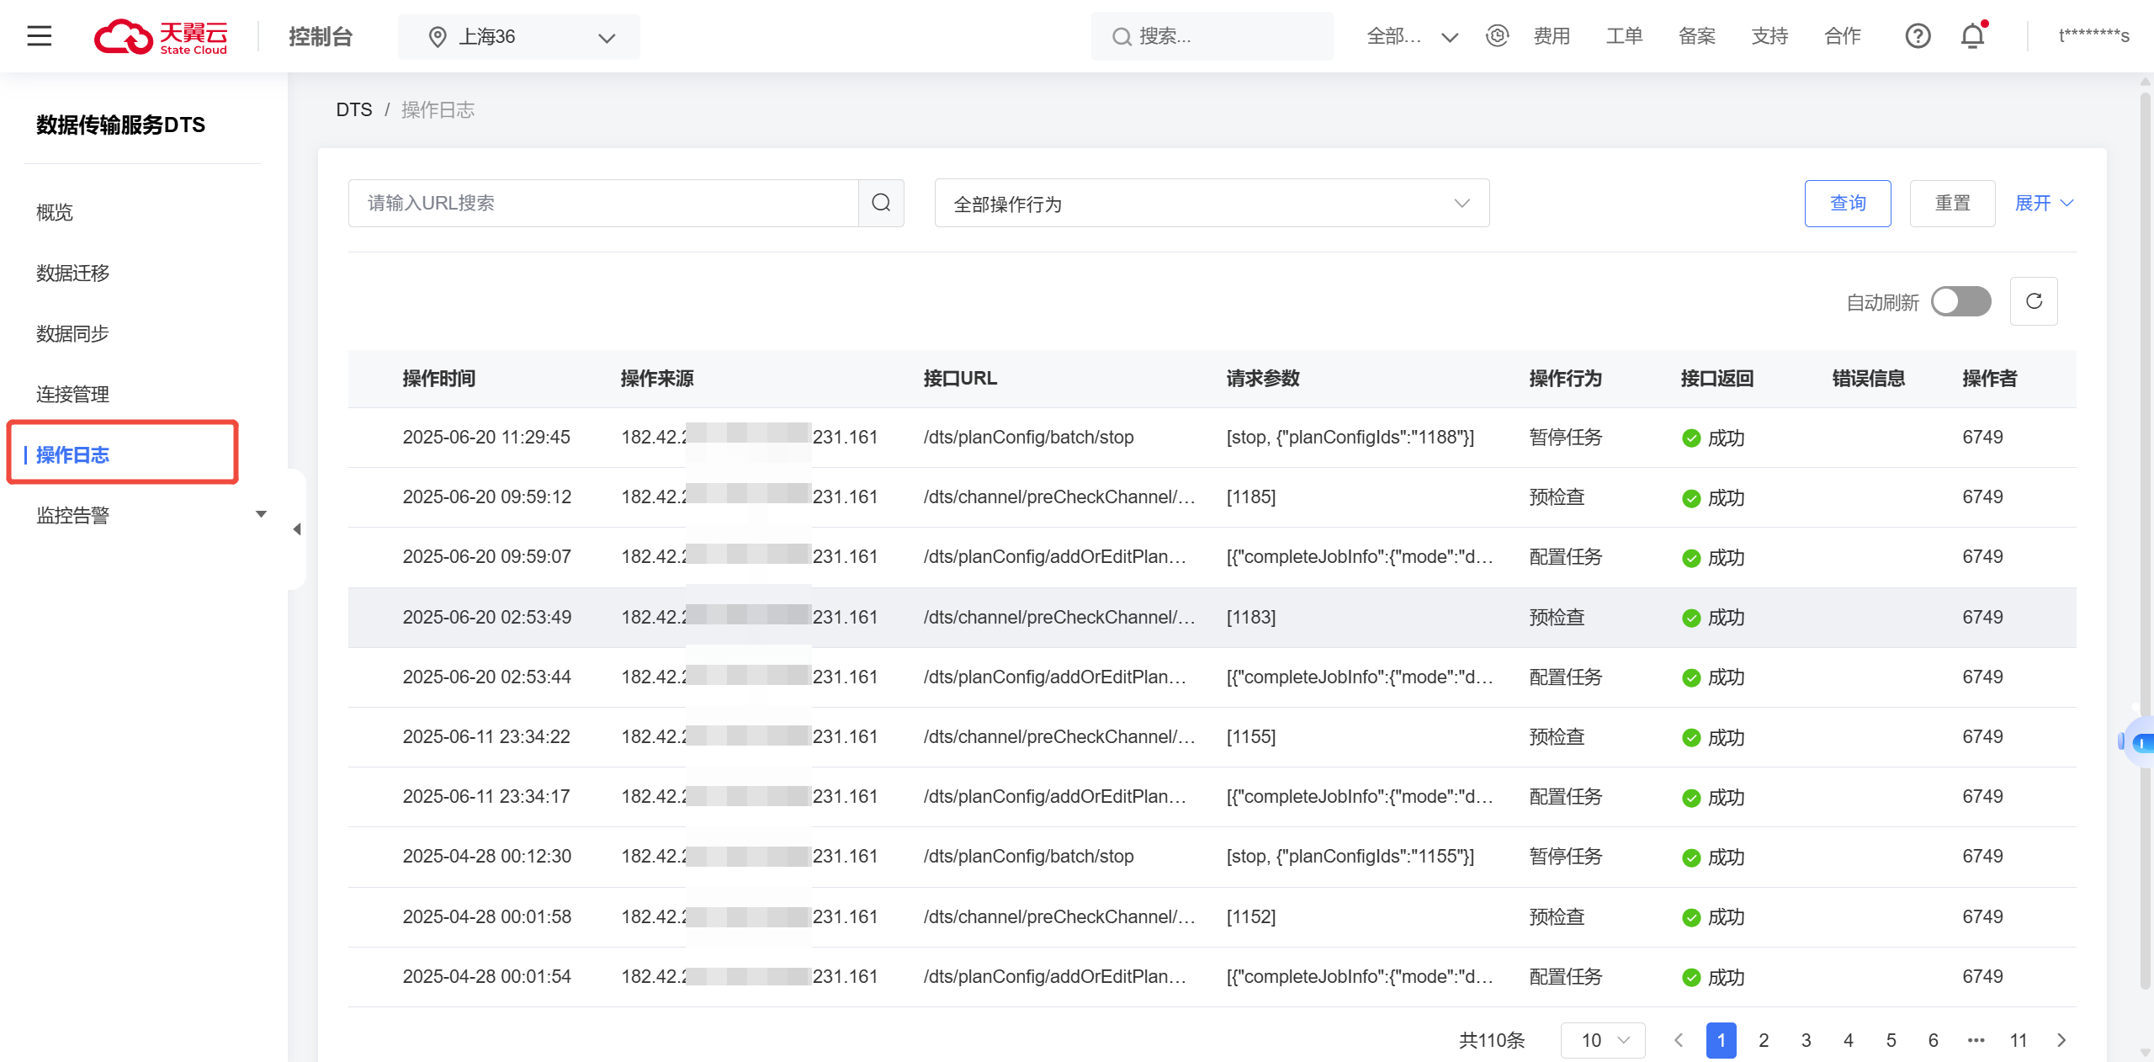Open 概览 in the sidebar

point(55,212)
